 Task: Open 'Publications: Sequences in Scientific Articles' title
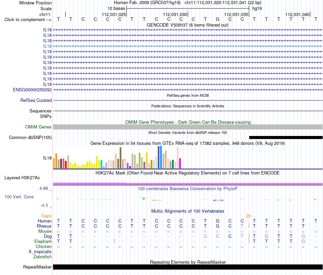(188, 106)
